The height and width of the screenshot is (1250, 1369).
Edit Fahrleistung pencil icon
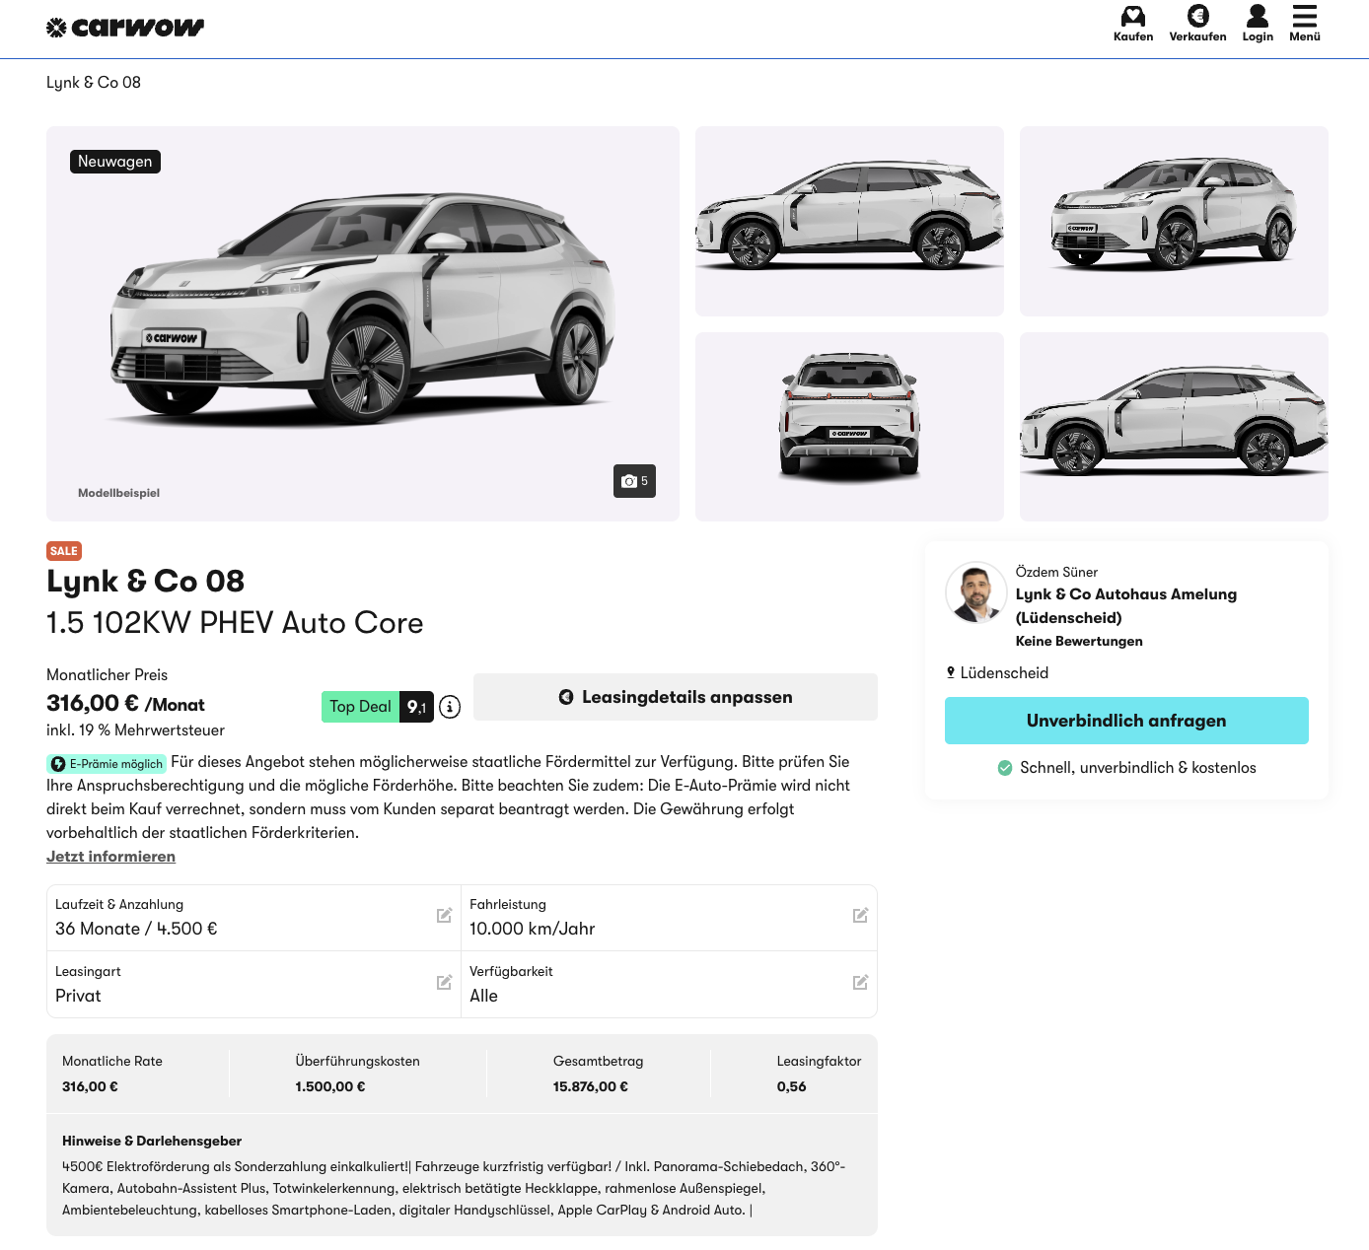[x=860, y=916]
